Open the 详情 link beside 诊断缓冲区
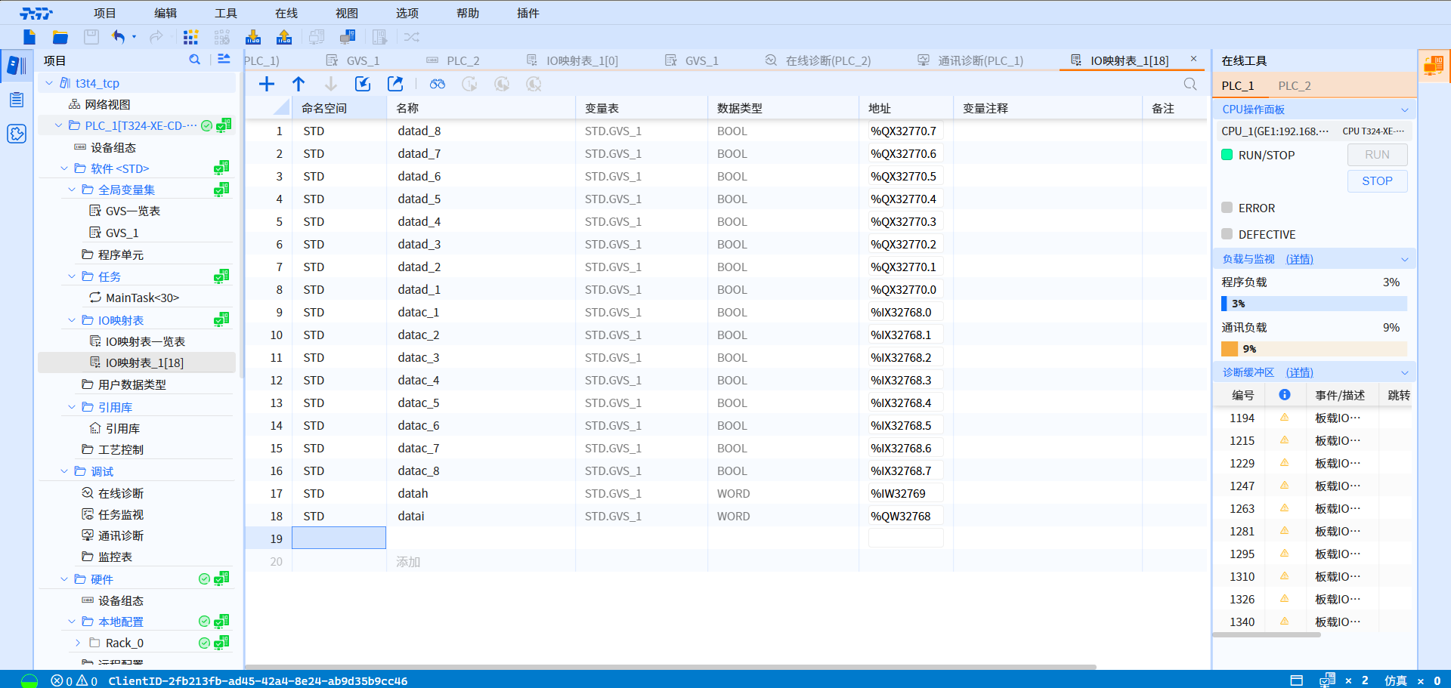The image size is (1451, 688). pyautogui.click(x=1299, y=372)
